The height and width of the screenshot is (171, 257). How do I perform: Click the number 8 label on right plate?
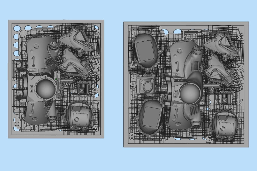(x=132, y=136)
